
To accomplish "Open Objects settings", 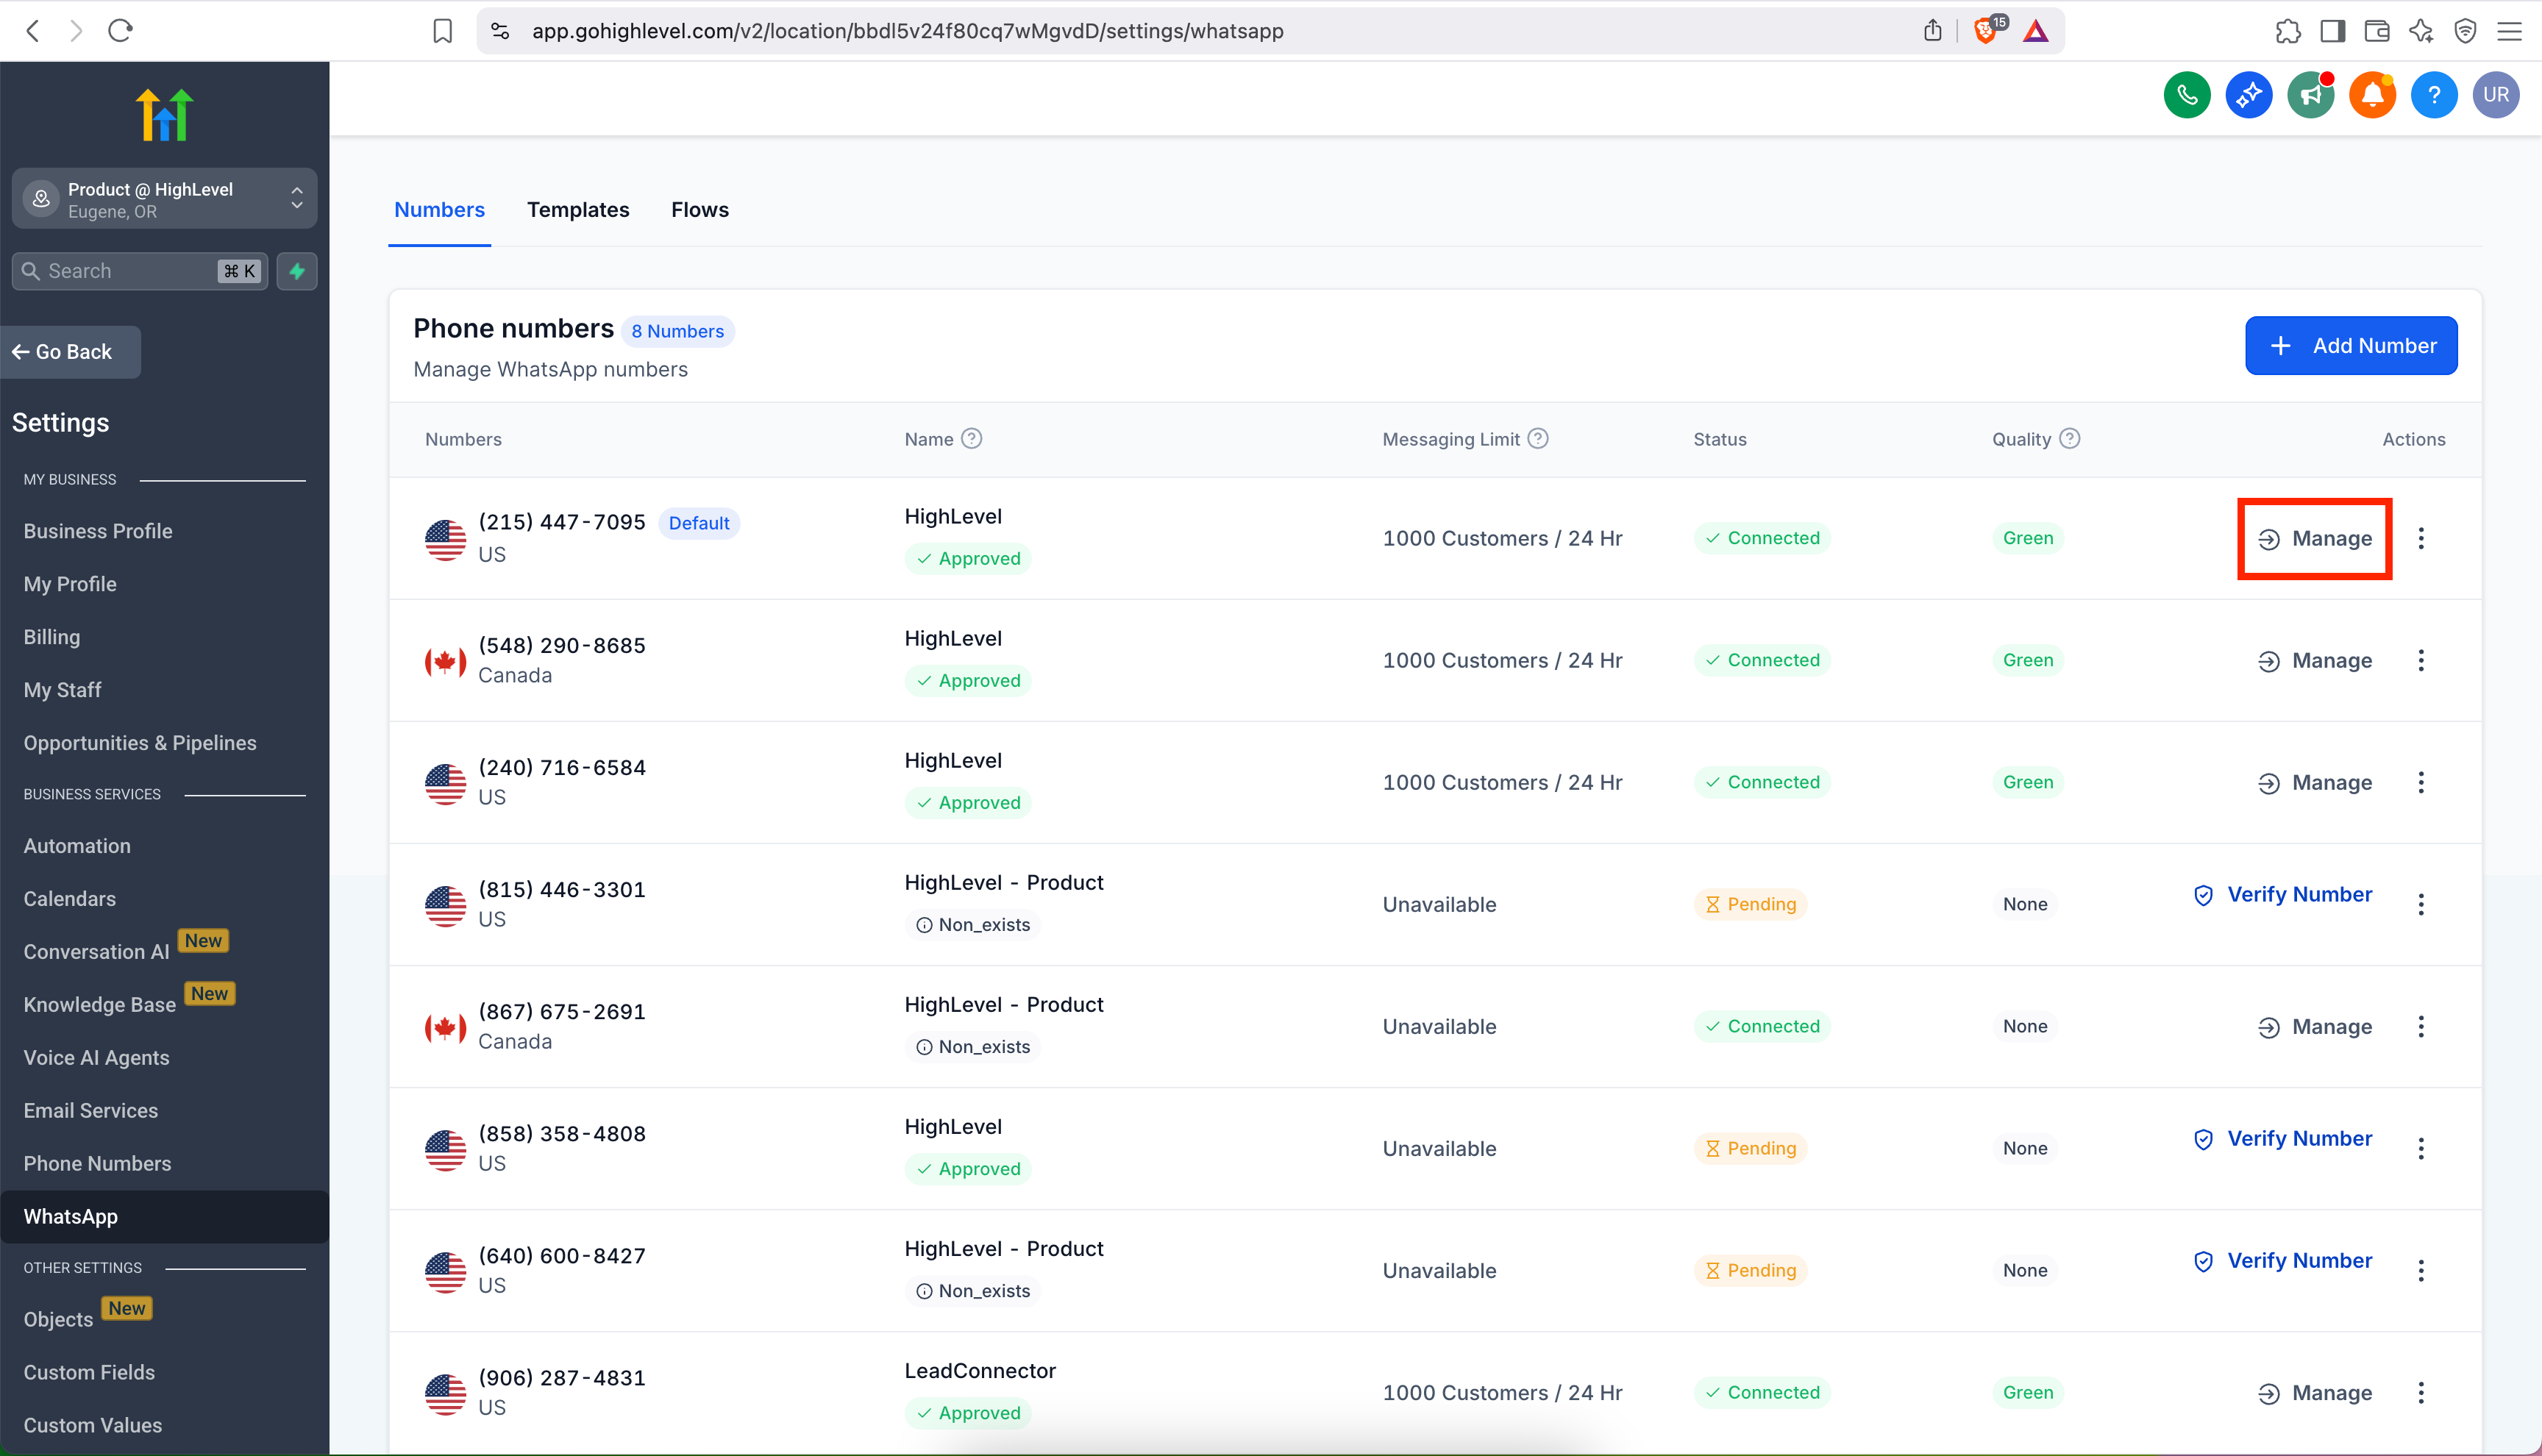I will pyautogui.click(x=58, y=1320).
